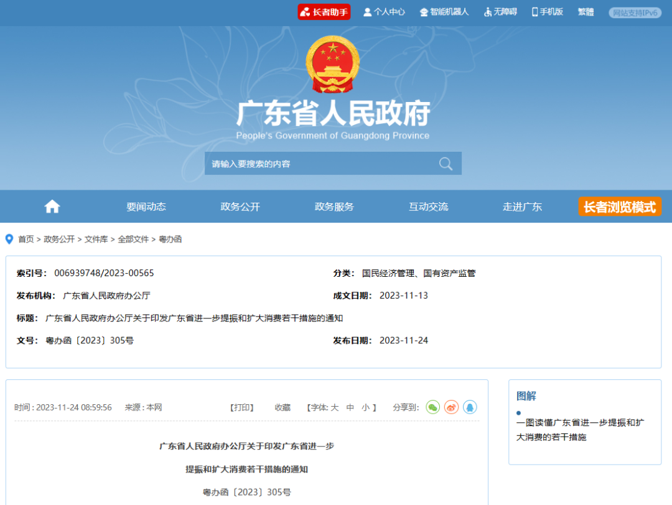Share the article to WeChat
Screen dimensions: 672x505
pos(433,407)
